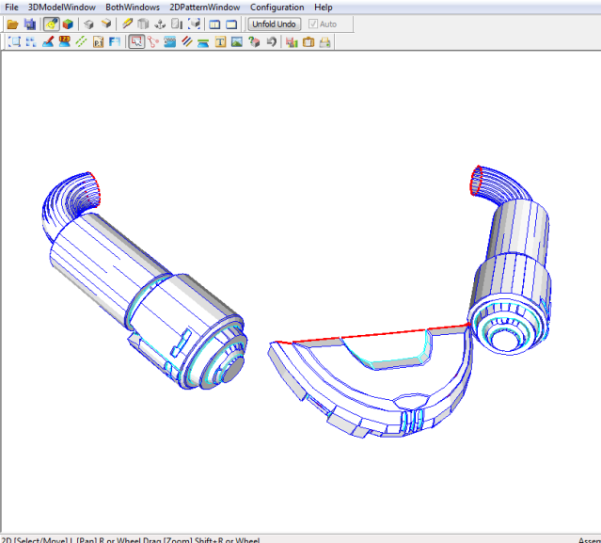Click the printer icon in second toolbar
This screenshot has width=601, height=543.
(324, 42)
